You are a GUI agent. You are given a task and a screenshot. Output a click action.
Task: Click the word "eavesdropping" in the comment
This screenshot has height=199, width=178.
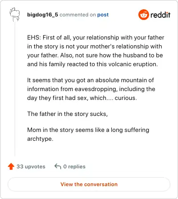click(96, 89)
